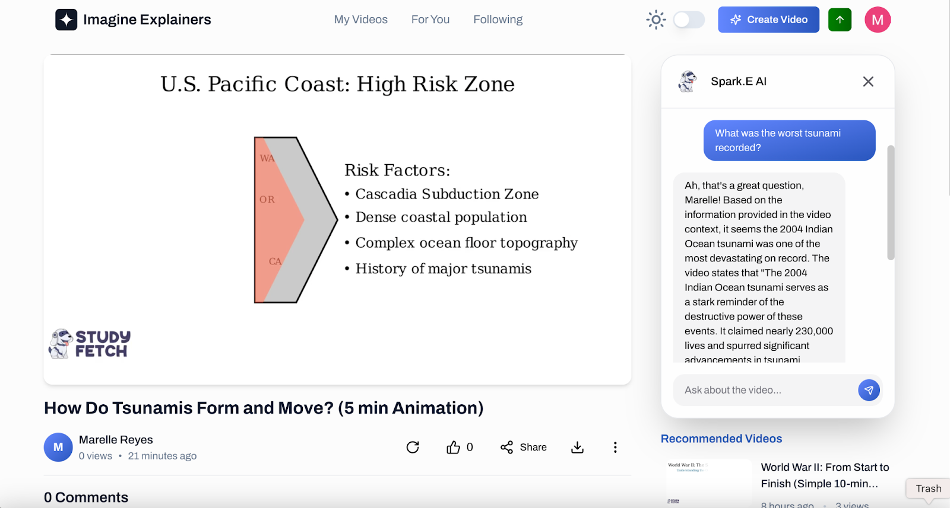Open the pink M profile avatar menu
Screen dimensions: 950x508
pos(878,20)
